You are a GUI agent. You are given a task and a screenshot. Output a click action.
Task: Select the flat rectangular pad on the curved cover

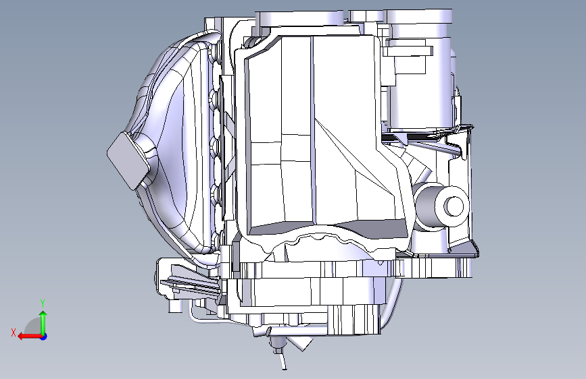tap(128, 161)
